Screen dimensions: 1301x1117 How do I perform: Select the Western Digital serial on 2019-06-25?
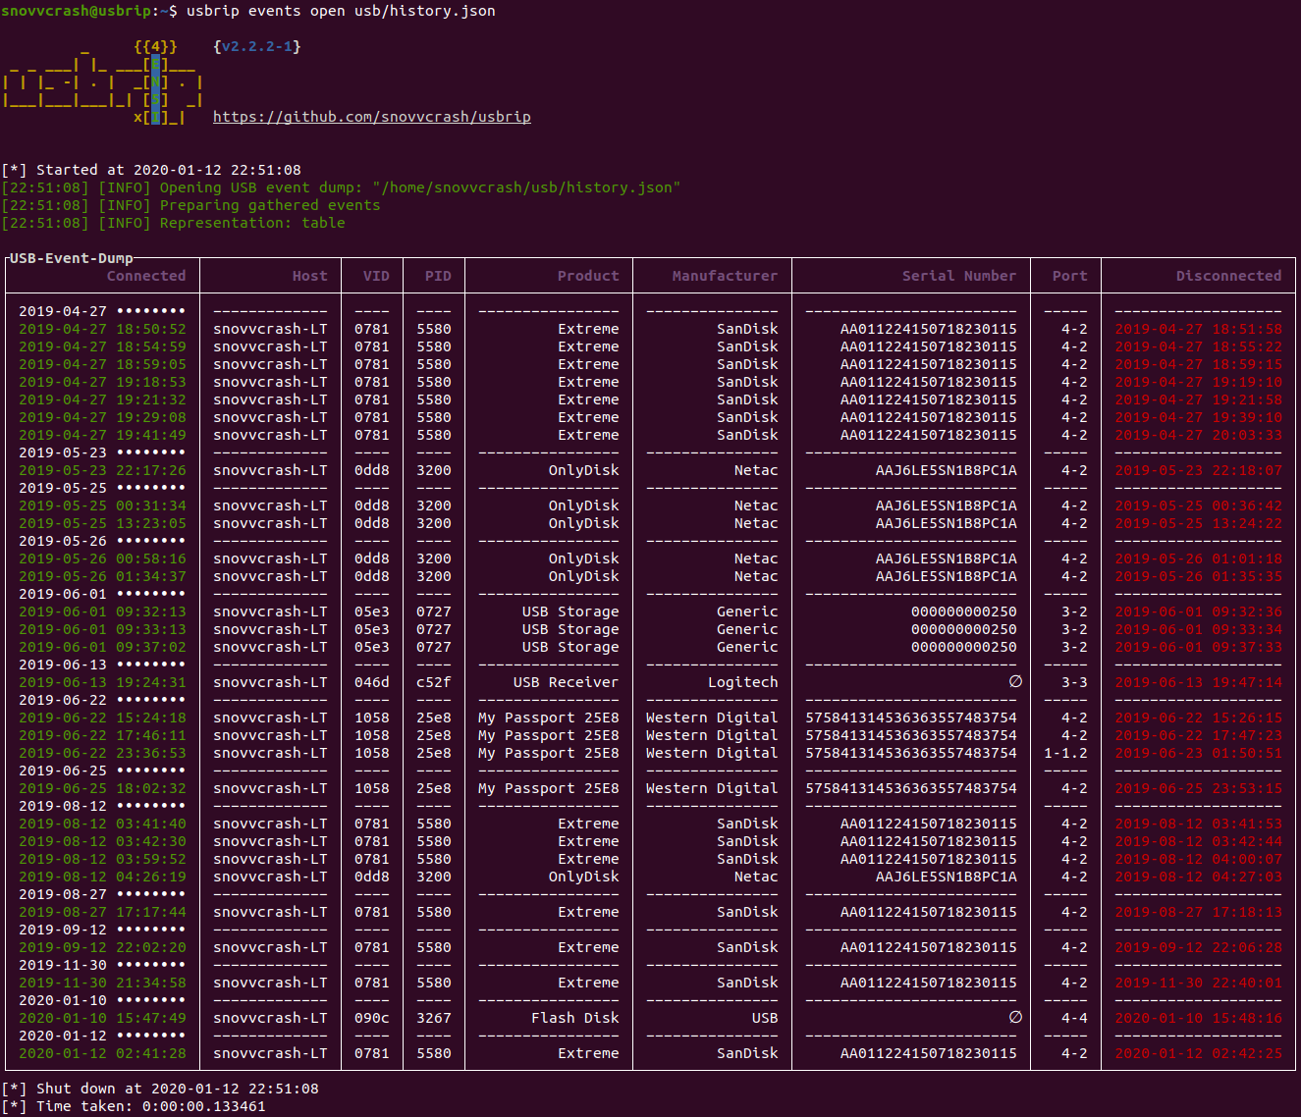point(911,788)
